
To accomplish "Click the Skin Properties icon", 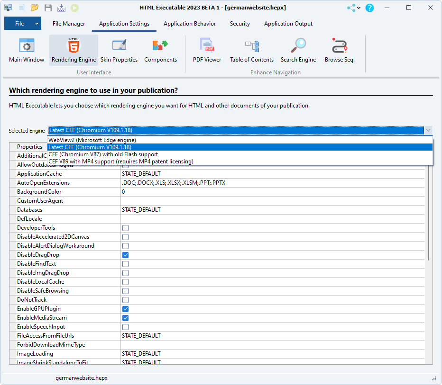I will (119, 50).
